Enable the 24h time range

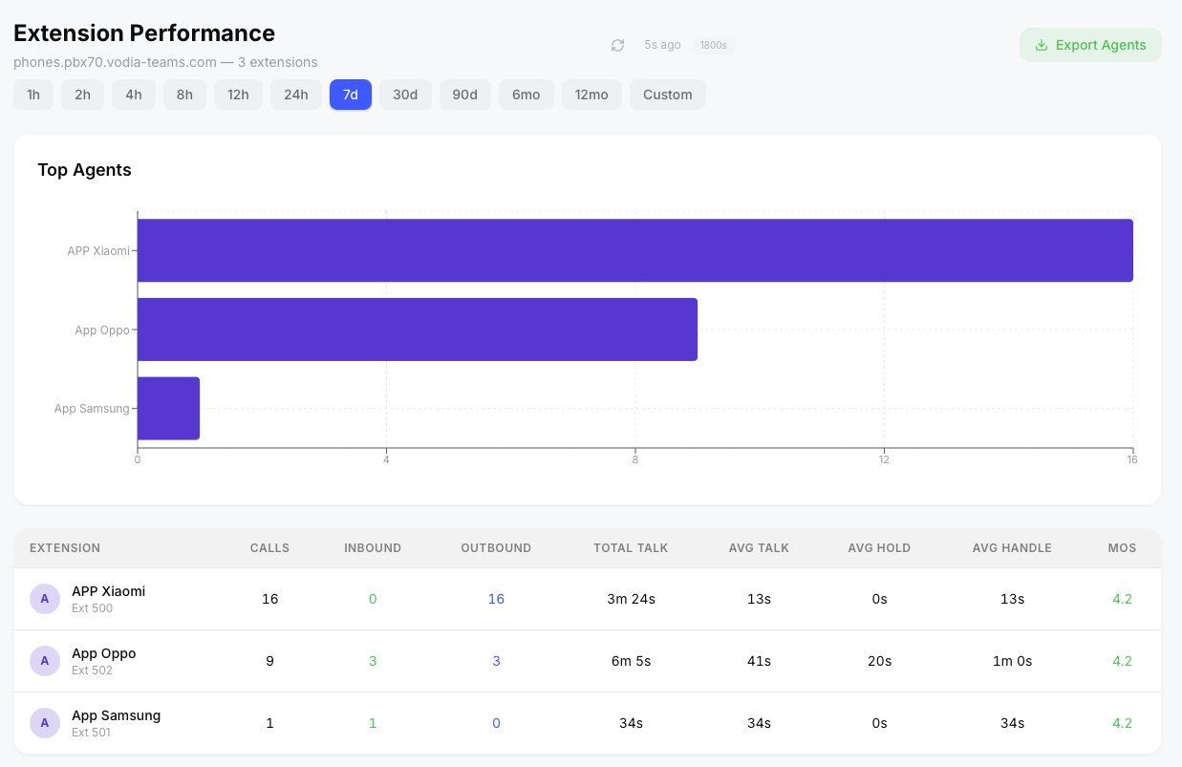pos(295,95)
